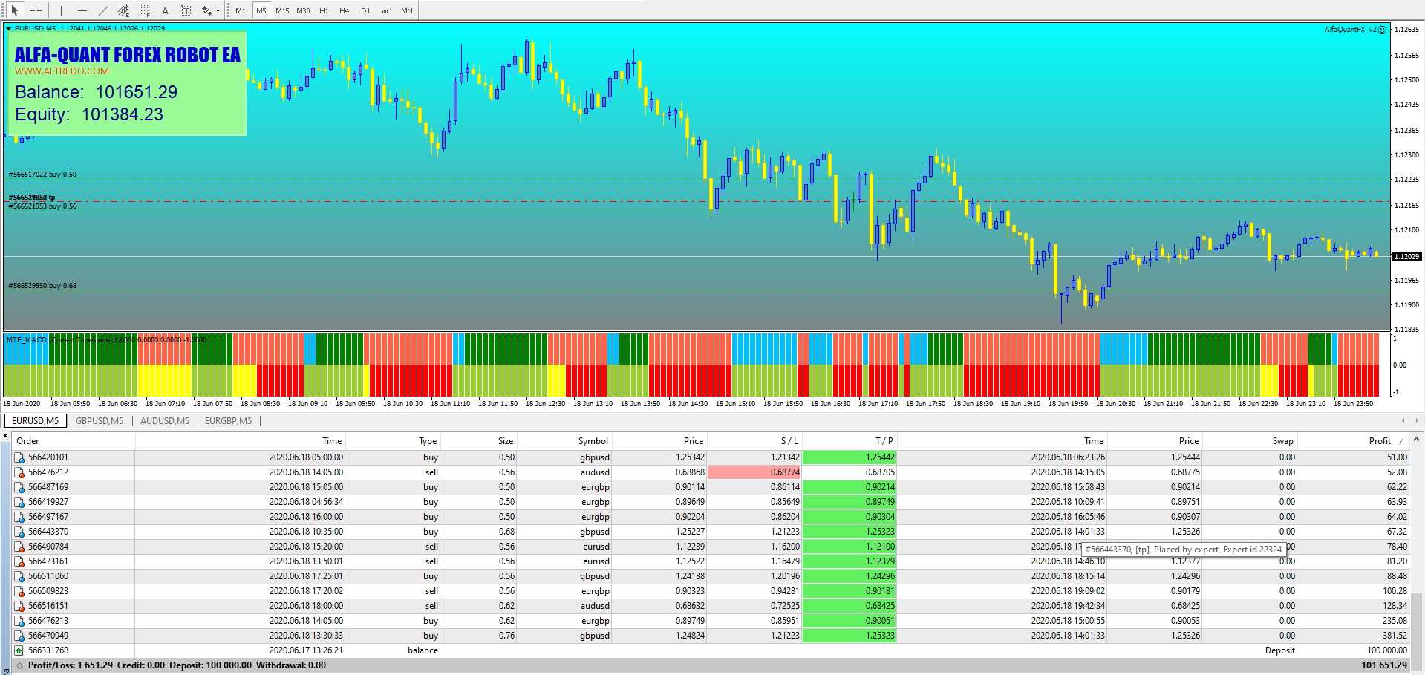Viewport: 1425px width, 675px height.
Task: Toggle the M5 timeframe button
Action: (x=261, y=10)
